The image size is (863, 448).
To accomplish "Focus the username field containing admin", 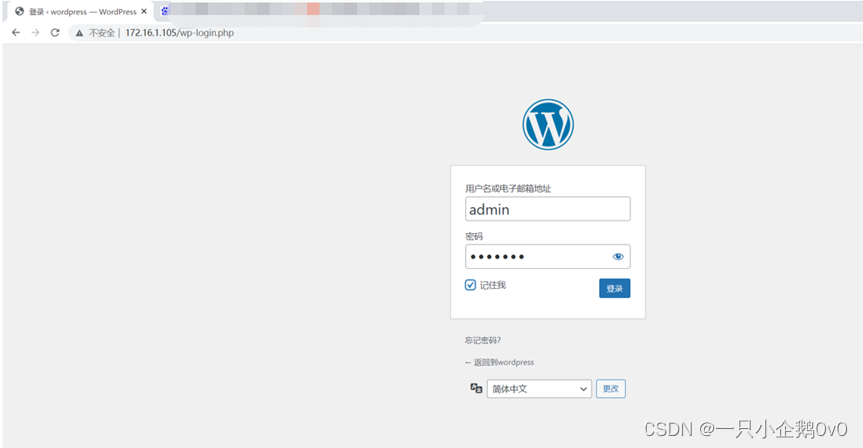I will (548, 209).
